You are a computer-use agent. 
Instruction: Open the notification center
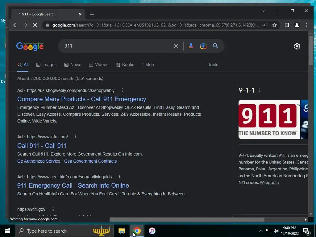[x=306, y=231]
